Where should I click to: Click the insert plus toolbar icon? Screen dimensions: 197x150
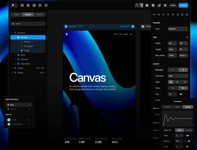(x=22, y=5)
